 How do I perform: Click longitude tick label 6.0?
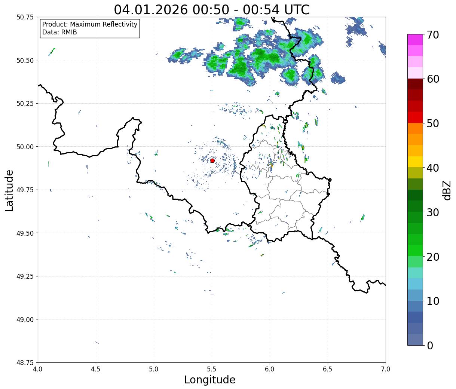(270, 369)
